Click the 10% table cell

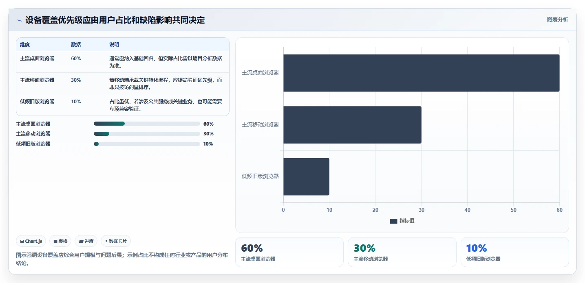76,102
